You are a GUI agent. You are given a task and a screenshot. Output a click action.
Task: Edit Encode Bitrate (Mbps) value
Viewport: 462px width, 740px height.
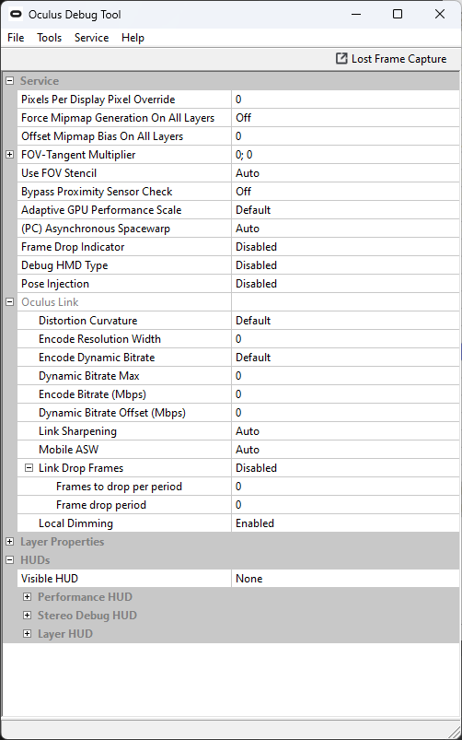click(345, 394)
